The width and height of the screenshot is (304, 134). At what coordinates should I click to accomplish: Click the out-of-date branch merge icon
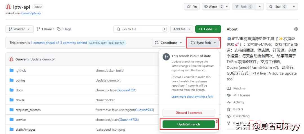pyautogui.click(x=166, y=57)
